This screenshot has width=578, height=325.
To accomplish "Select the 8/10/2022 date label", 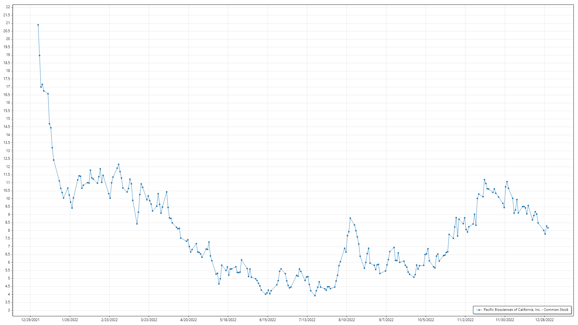I will point(347,320).
